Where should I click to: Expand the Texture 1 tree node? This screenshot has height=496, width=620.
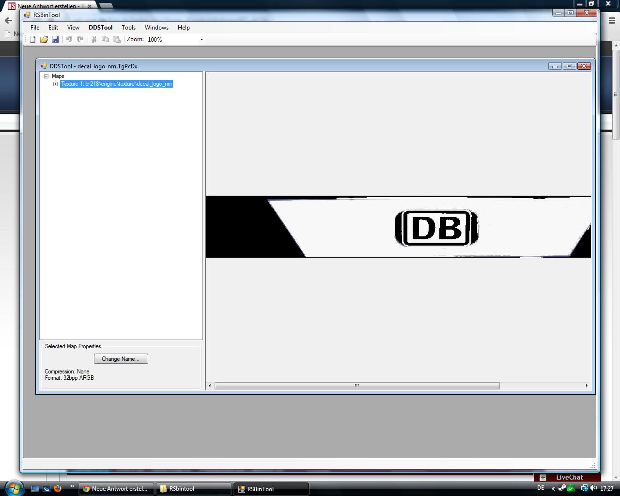tap(56, 84)
